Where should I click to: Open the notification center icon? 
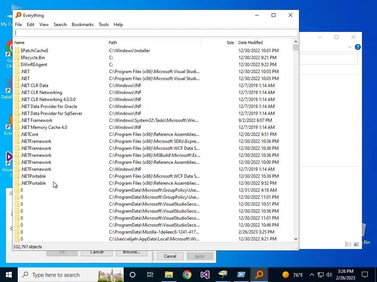[x=365, y=275]
